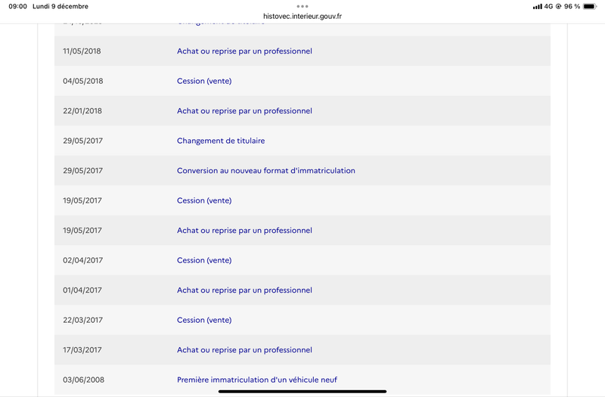Tap the 4G network indicator

click(548, 7)
